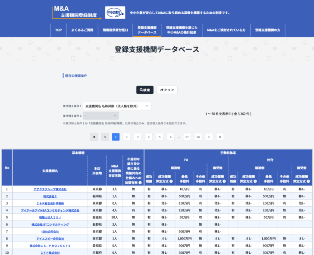The width and height of the screenshot is (314, 255).
Task: Click the 登録支援機関データベース page title
Action: click(157, 50)
